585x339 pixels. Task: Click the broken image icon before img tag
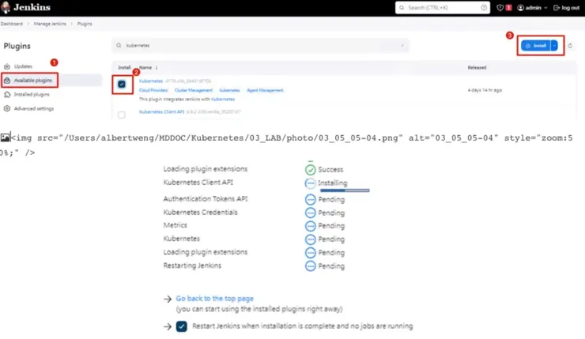pyautogui.click(x=5, y=137)
